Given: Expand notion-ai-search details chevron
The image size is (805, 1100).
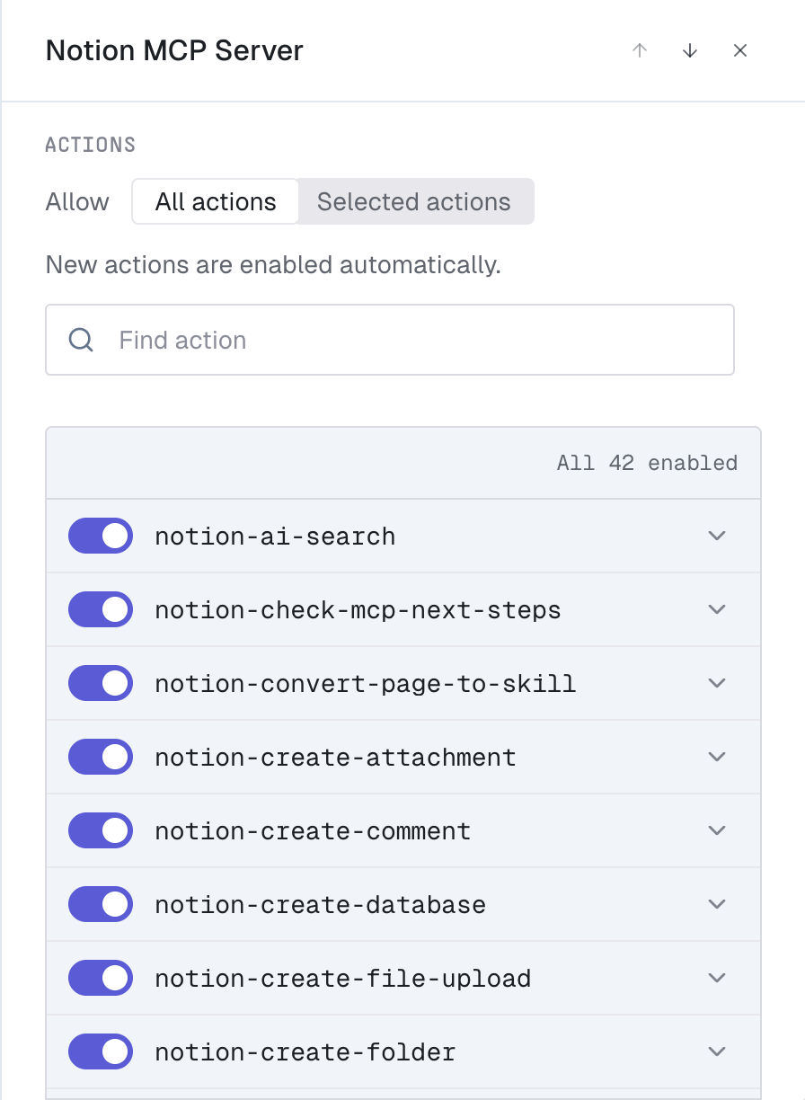Looking at the screenshot, I should point(716,536).
